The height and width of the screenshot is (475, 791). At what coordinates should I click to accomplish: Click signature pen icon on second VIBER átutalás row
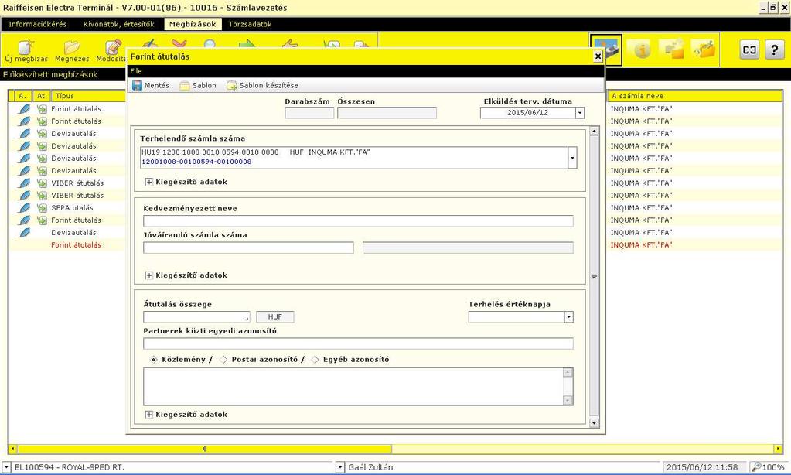tap(24, 196)
